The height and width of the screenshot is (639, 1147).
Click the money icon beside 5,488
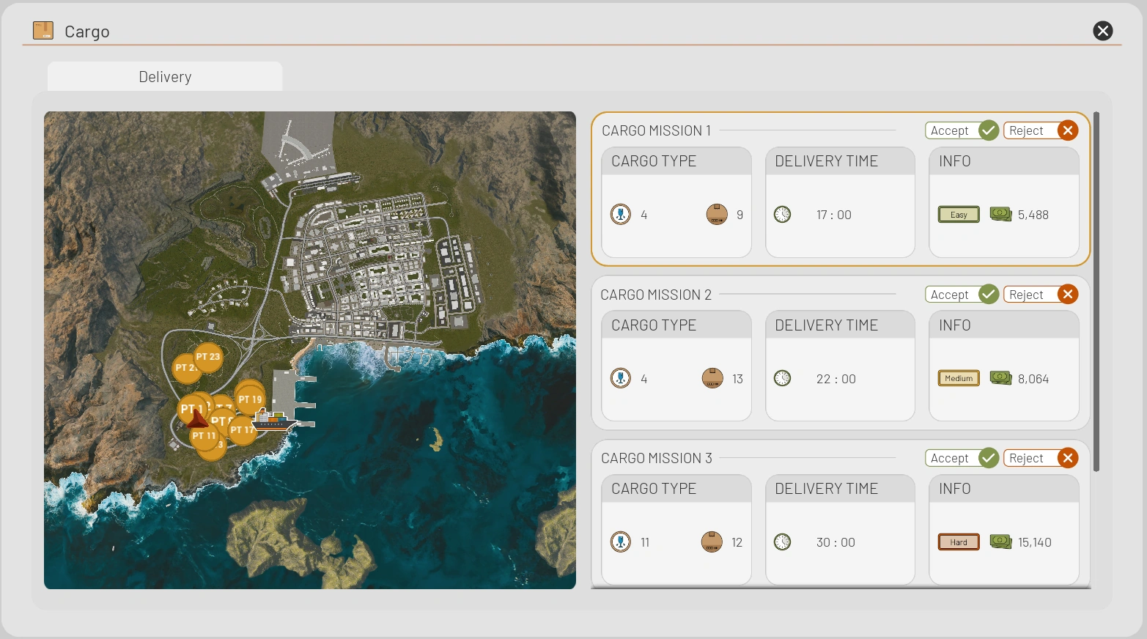coord(1000,214)
